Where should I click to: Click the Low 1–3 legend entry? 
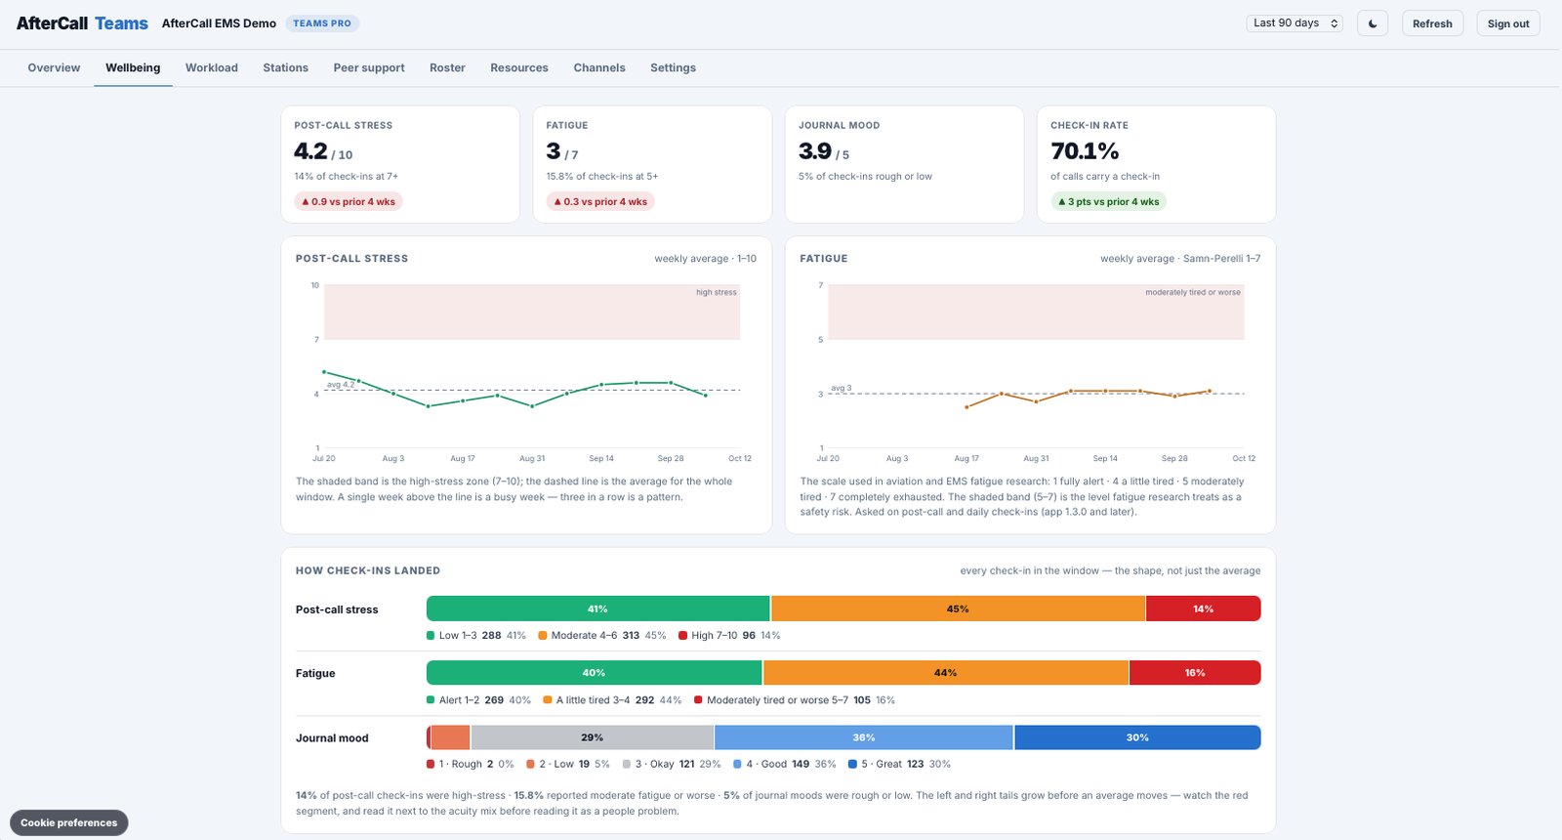tap(476, 635)
